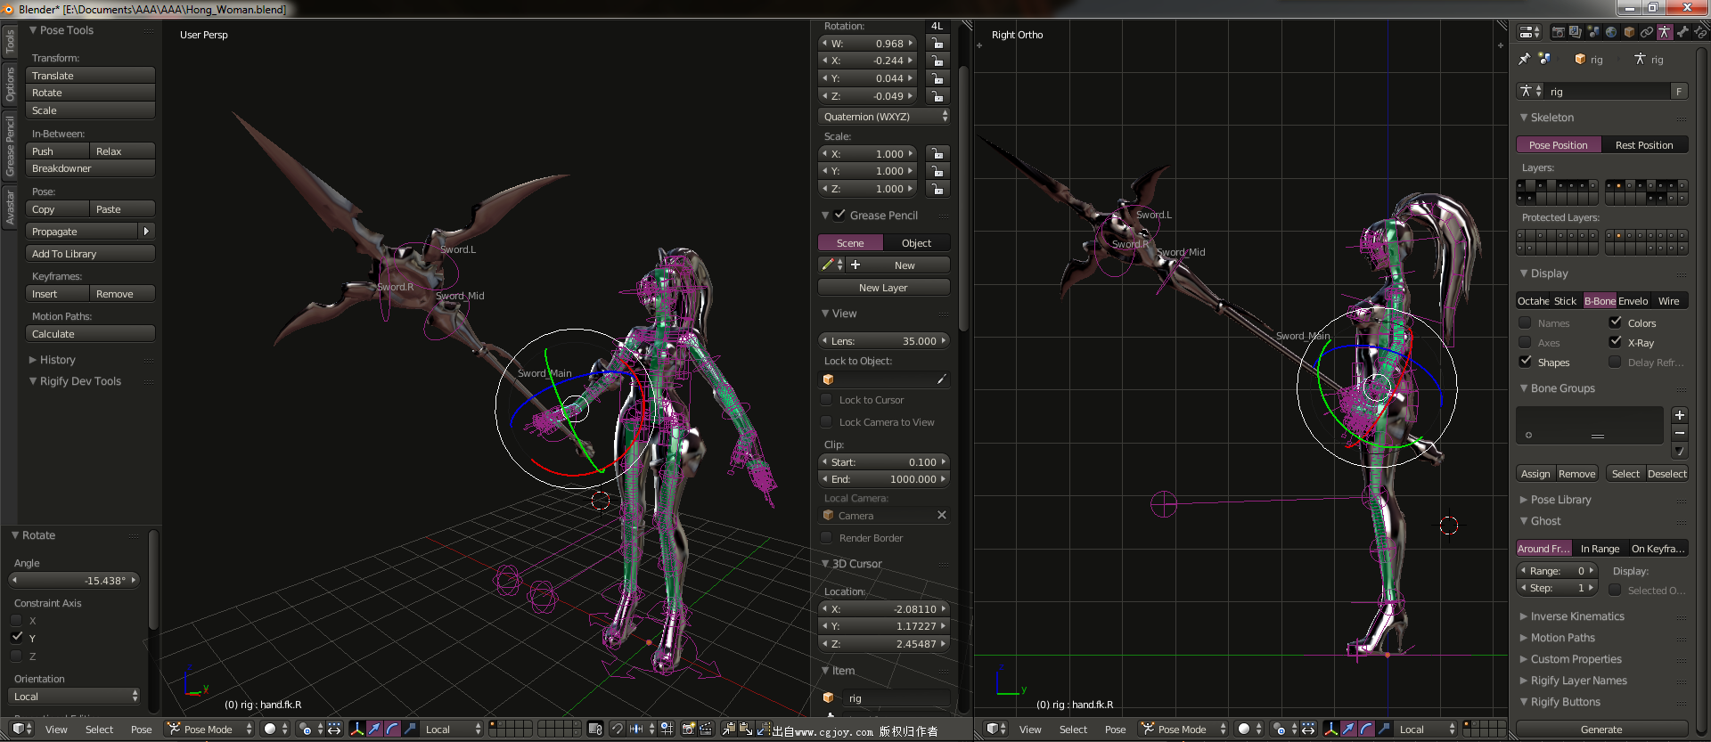The width and height of the screenshot is (1711, 742).
Task: Open the Select menu in left viewport header
Action: [x=99, y=730]
